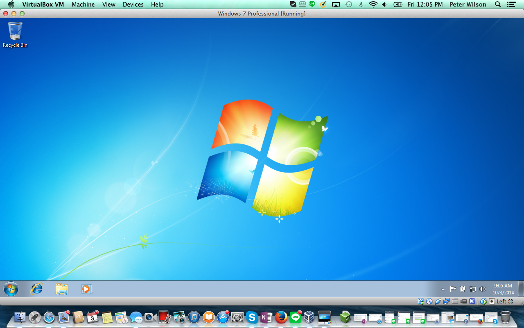This screenshot has height=328, width=524.
Task: Open Contacts address book in Dock
Action: coord(78,317)
